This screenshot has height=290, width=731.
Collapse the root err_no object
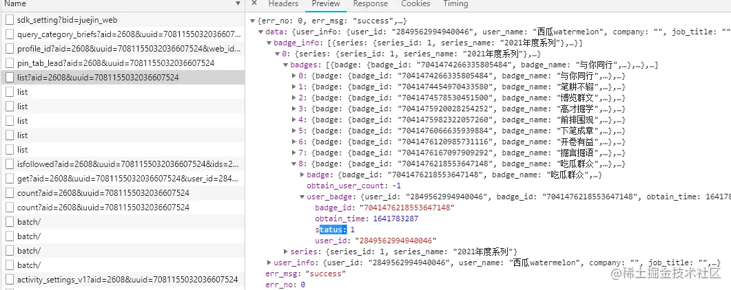click(x=253, y=21)
